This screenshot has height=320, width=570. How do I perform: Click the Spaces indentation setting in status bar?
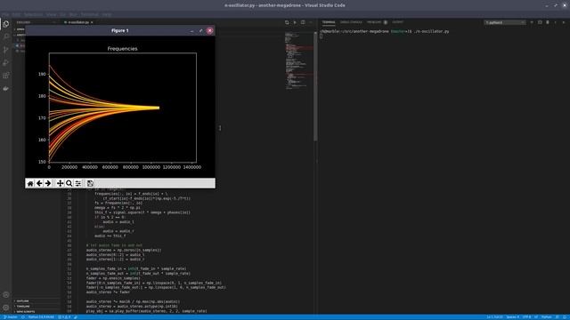point(513,317)
